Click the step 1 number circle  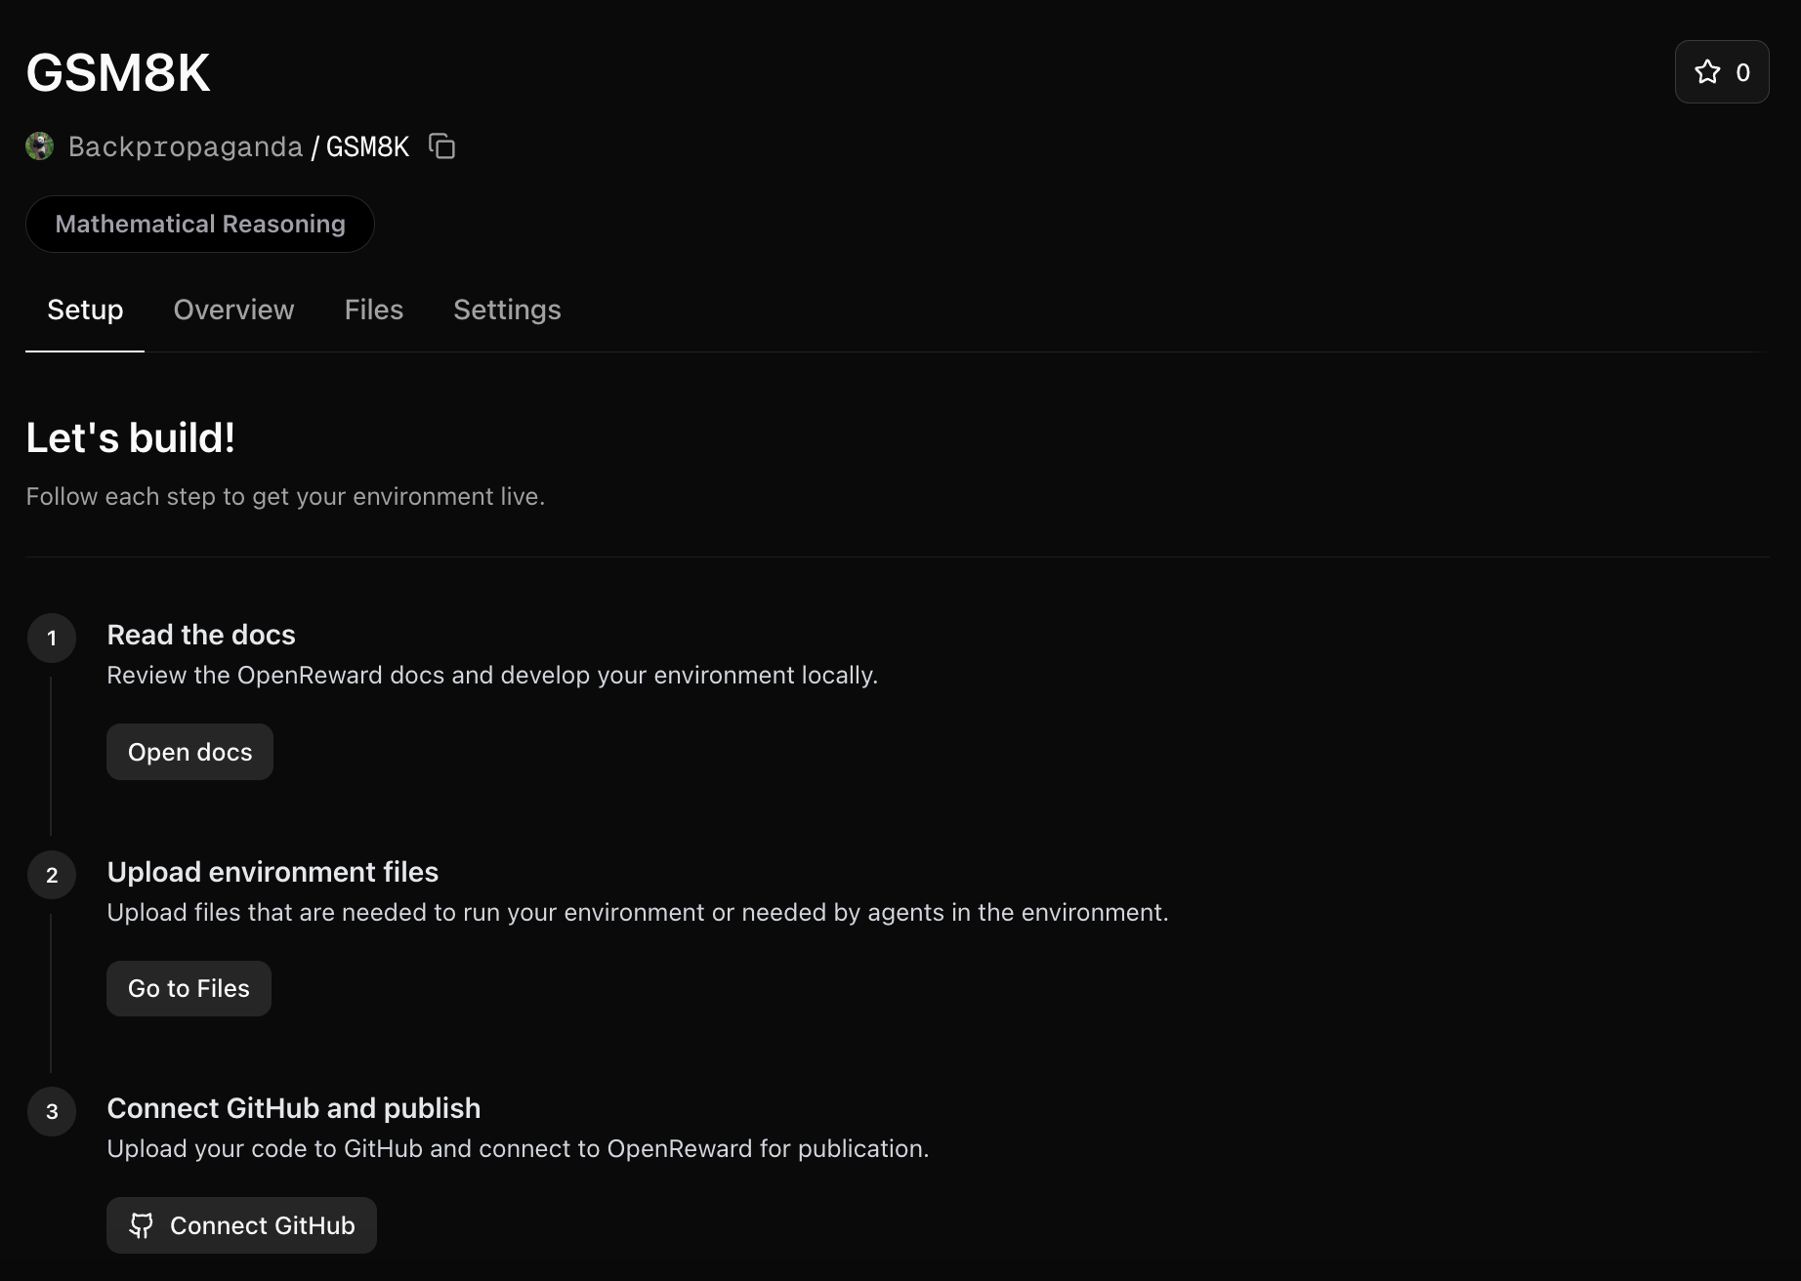[x=52, y=638]
